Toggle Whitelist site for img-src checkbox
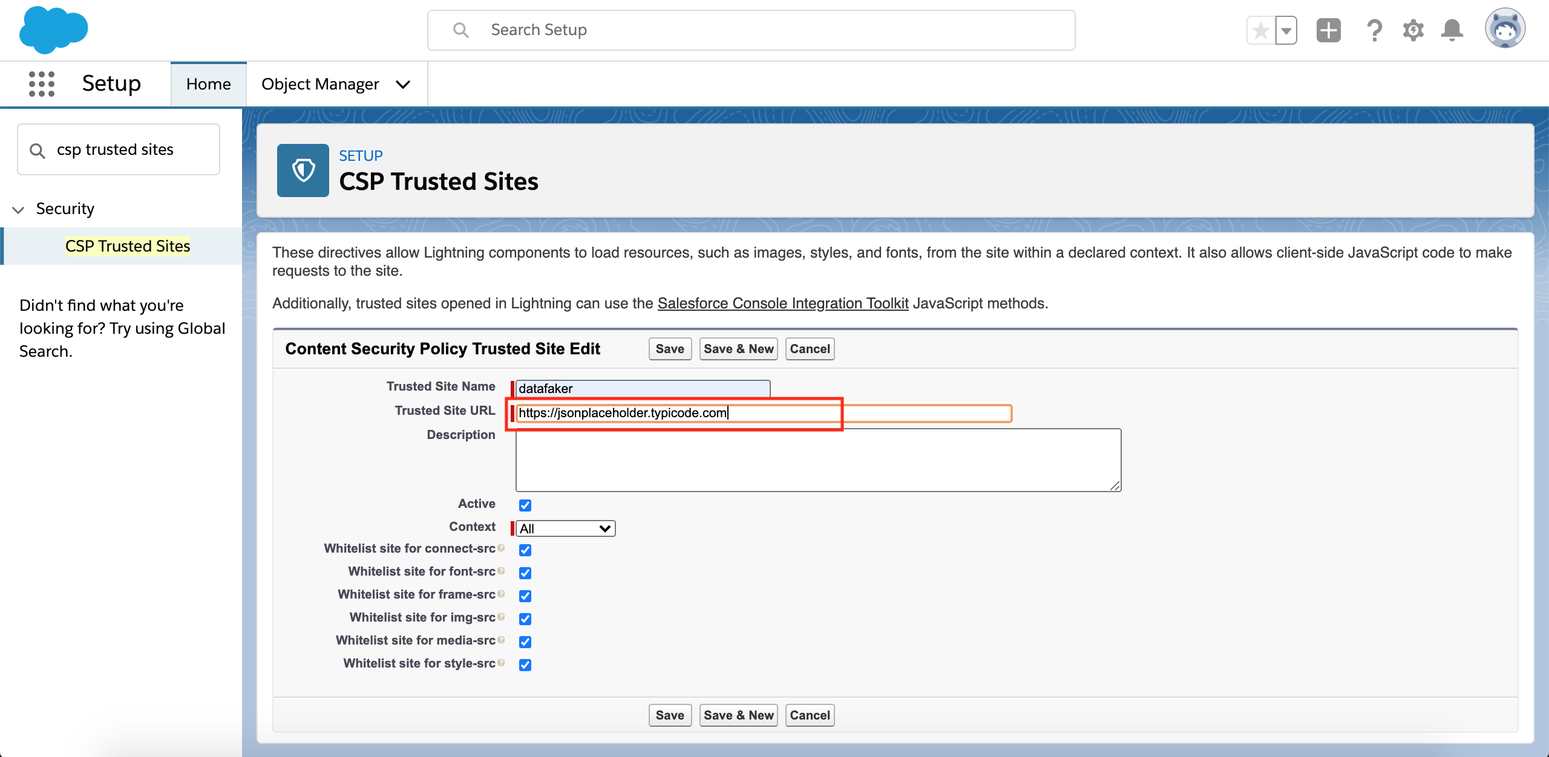Image resolution: width=1549 pixels, height=757 pixels. (525, 619)
